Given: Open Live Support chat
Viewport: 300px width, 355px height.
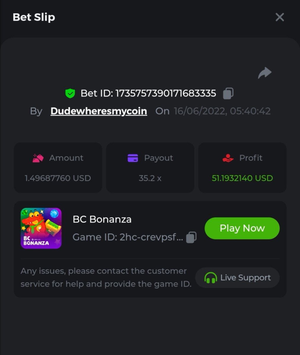Looking at the screenshot, I should point(238,278).
